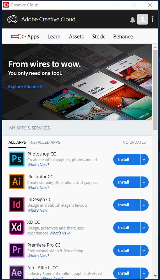The width and height of the screenshot is (160, 280).
Task: Click the Photoshop CC app icon
Action: [17, 159]
